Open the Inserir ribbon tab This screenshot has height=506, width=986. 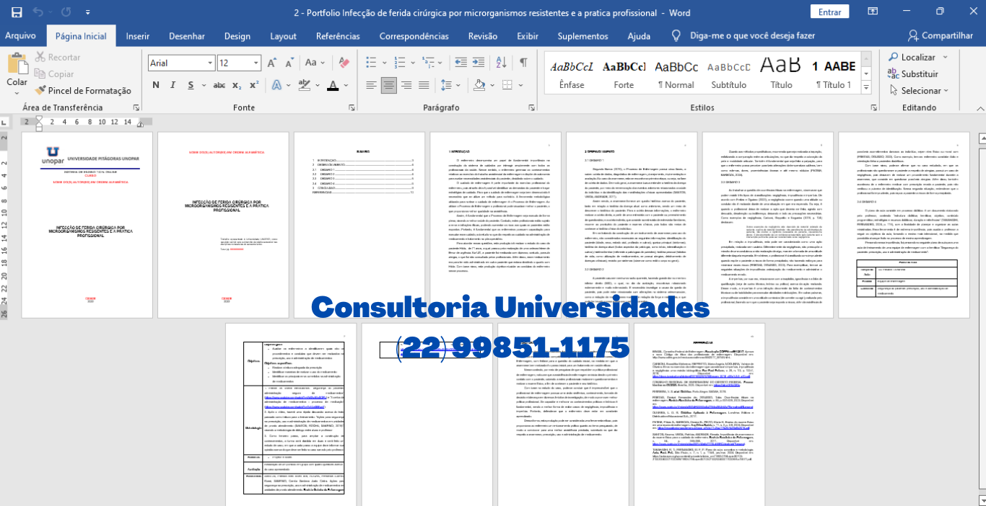[137, 36]
